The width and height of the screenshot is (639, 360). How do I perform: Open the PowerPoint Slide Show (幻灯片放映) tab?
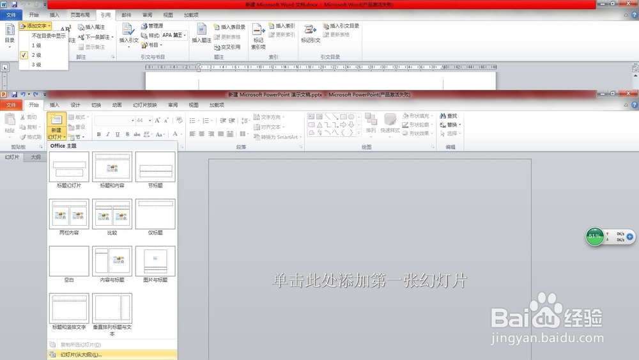pos(144,106)
